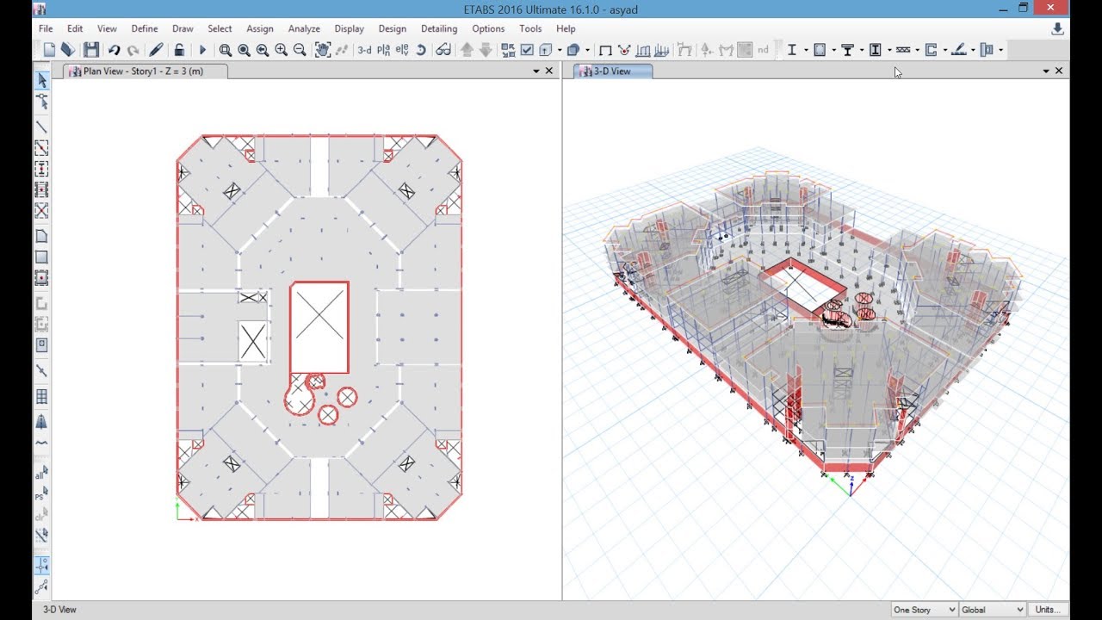The image size is (1102, 620).
Task: Move down in story list arrow
Action: [x=485, y=50]
